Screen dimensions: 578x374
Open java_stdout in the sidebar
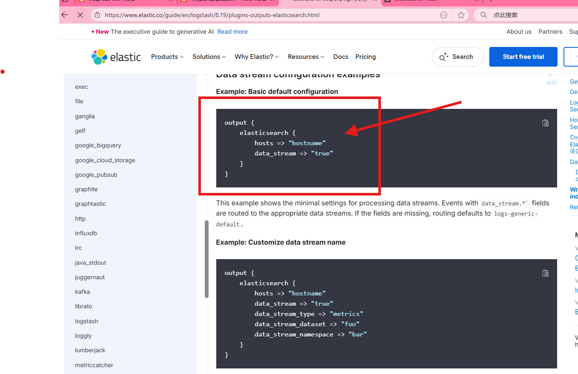coord(90,263)
